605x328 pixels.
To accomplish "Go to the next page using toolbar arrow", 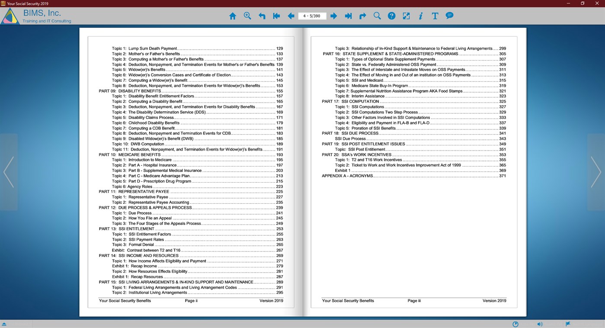I will tap(334, 16).
